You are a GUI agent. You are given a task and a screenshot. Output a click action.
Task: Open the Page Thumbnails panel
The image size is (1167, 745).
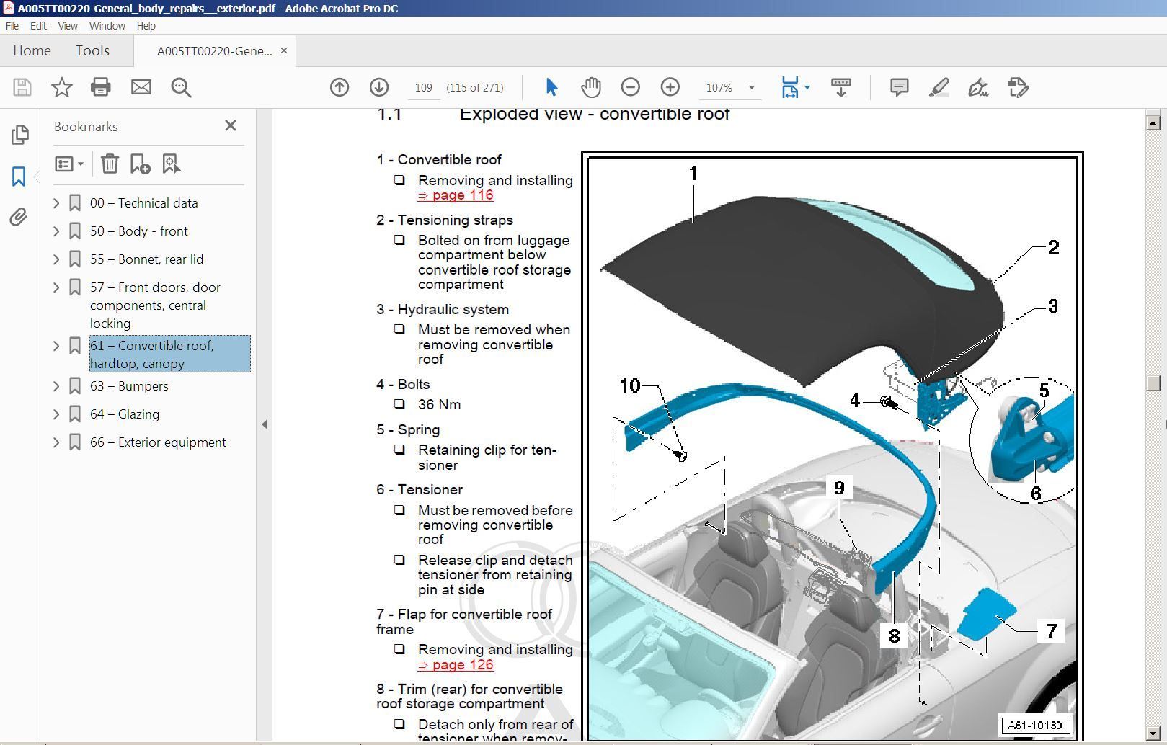click(20, 134)
